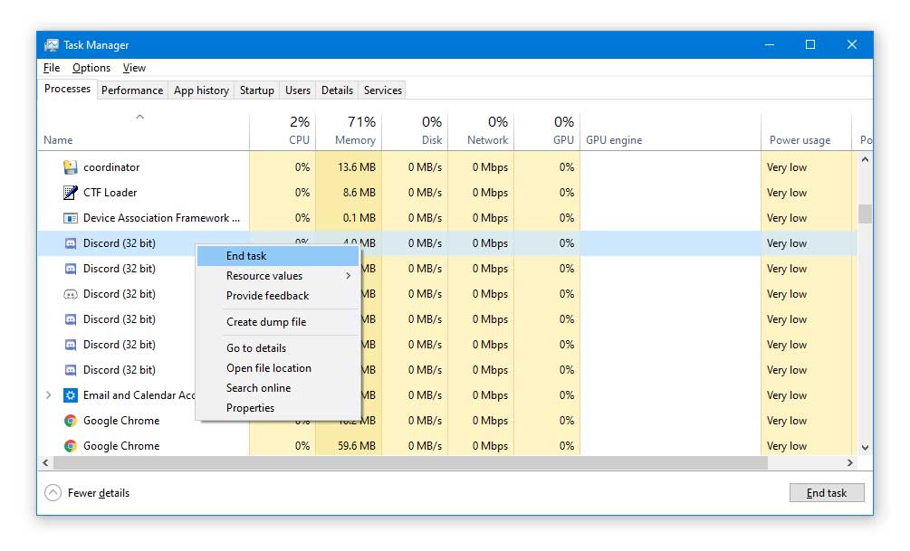Go to the Details tab
The image size is (910, 551).
[x=337, y=90]
